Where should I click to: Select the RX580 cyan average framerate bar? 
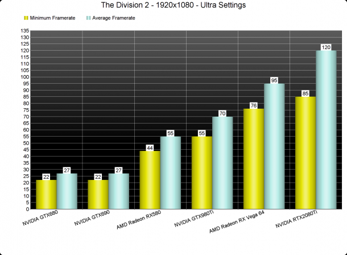click(171, 172)
